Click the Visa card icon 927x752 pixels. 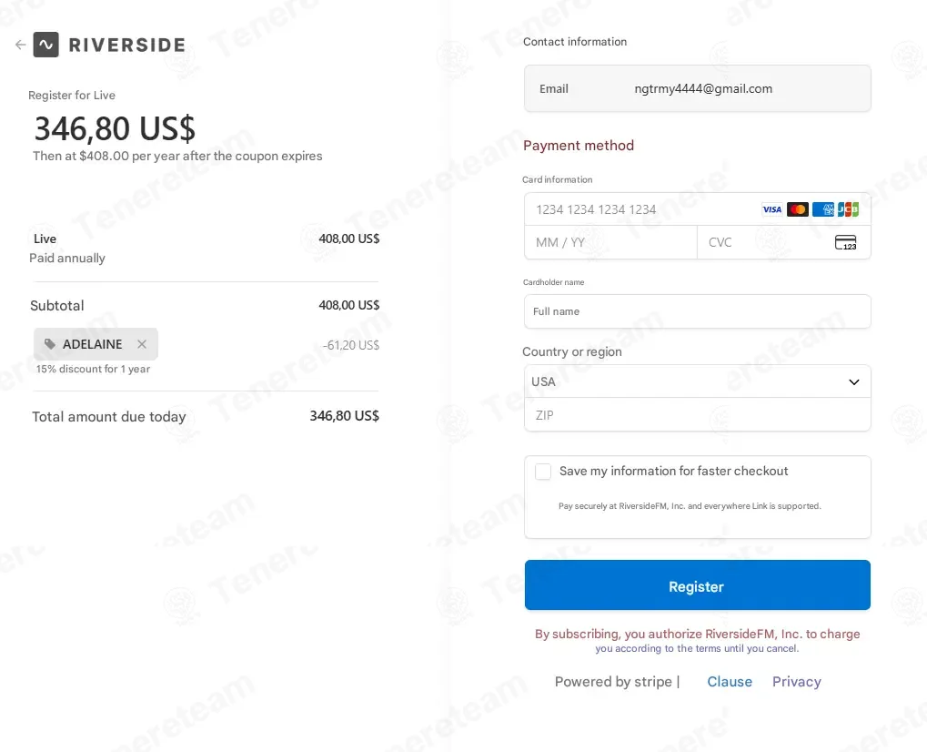(772, 209)
